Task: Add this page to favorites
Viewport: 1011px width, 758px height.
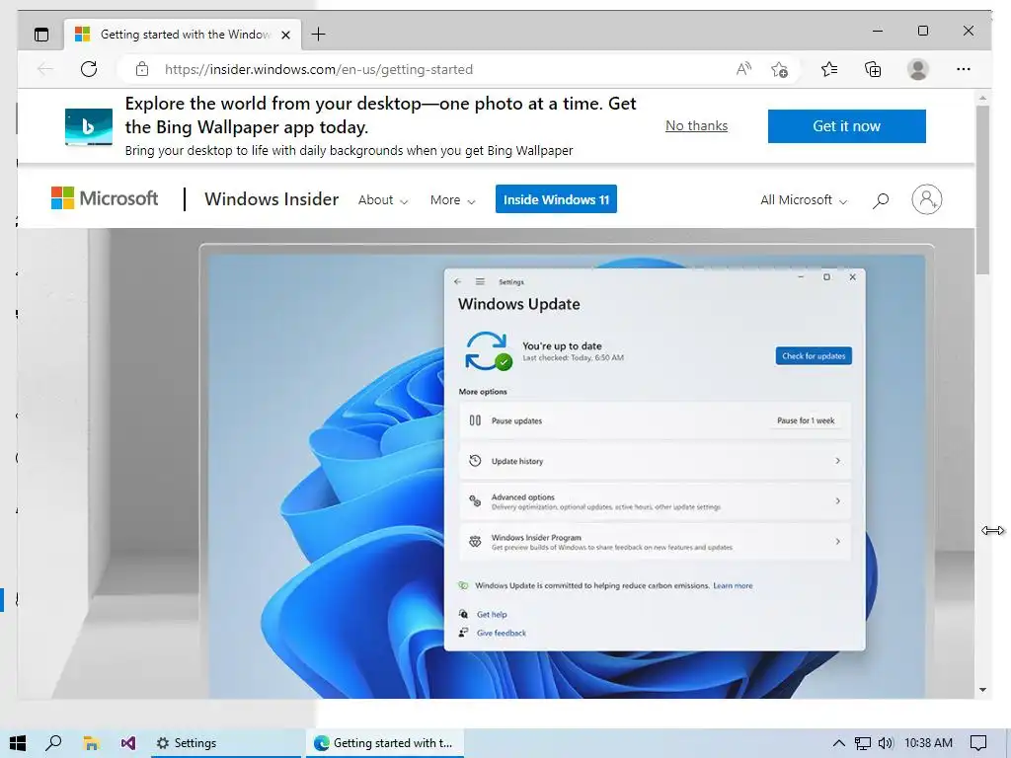Action: pos(780,69)
